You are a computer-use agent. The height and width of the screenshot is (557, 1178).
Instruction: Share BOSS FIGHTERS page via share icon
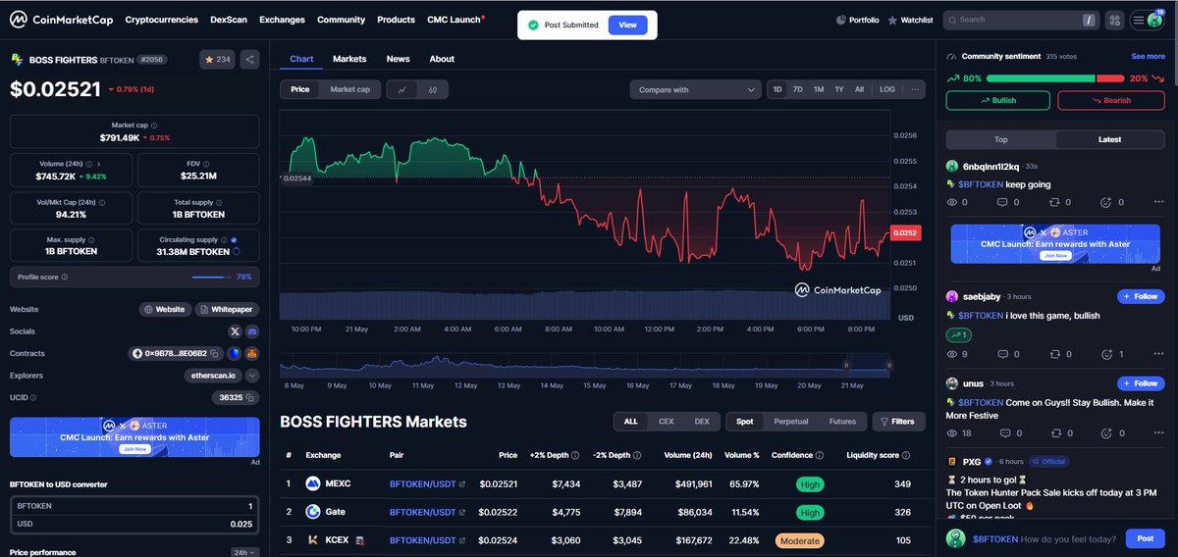point(249,60)
